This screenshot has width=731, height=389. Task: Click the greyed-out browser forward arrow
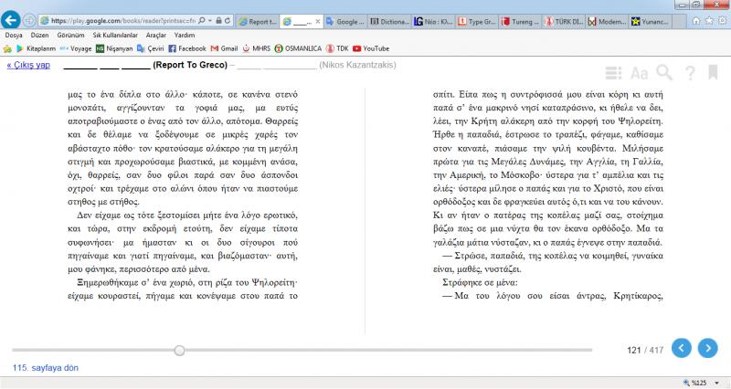tap(29, 20)
